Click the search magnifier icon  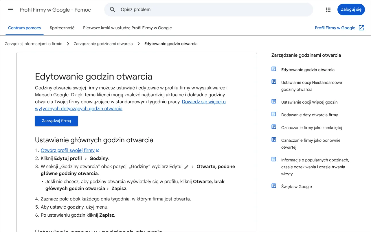[113, 10]
